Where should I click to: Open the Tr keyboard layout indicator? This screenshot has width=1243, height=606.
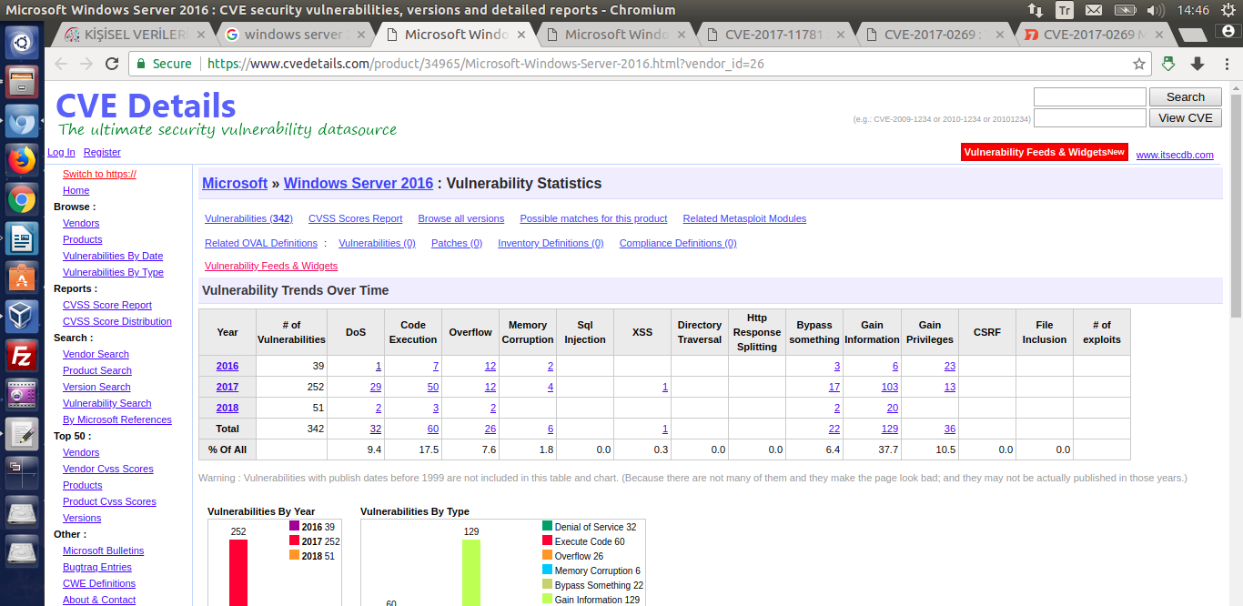click(1064, 10)
